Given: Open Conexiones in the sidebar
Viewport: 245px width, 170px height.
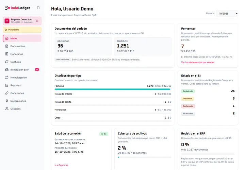Looking at the screenshot, I should (x=22, y=93).
